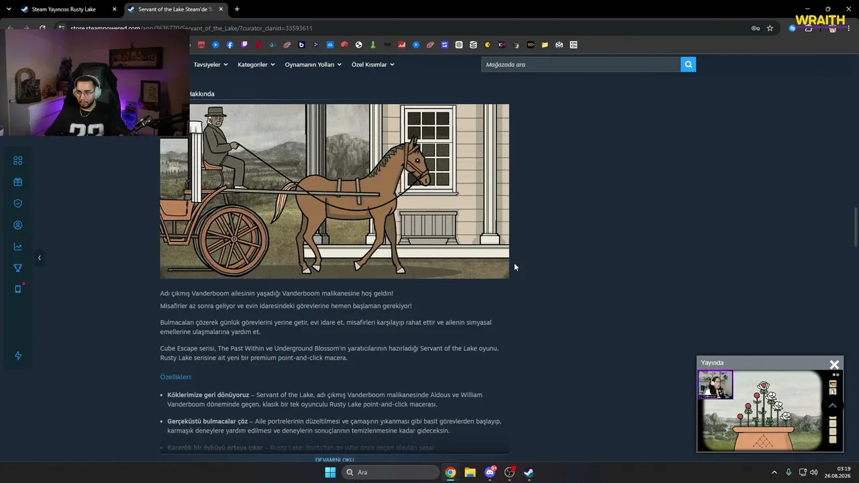Select the Servant of the Lake tab

pyautogui.click(x=176, y=9)
